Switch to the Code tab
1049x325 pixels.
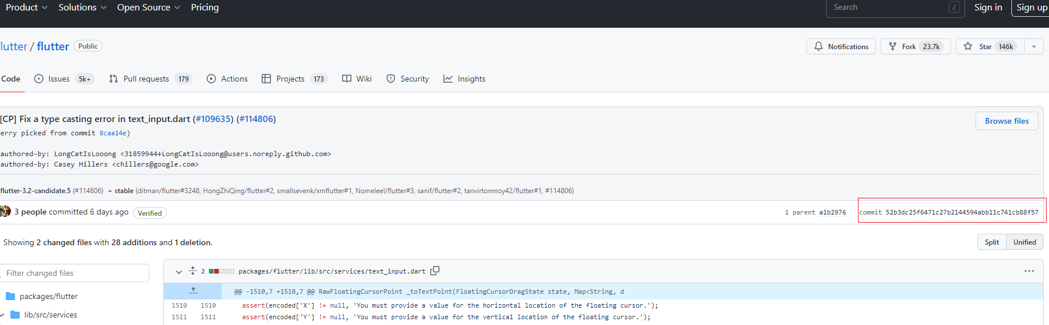tap(10, 79)
